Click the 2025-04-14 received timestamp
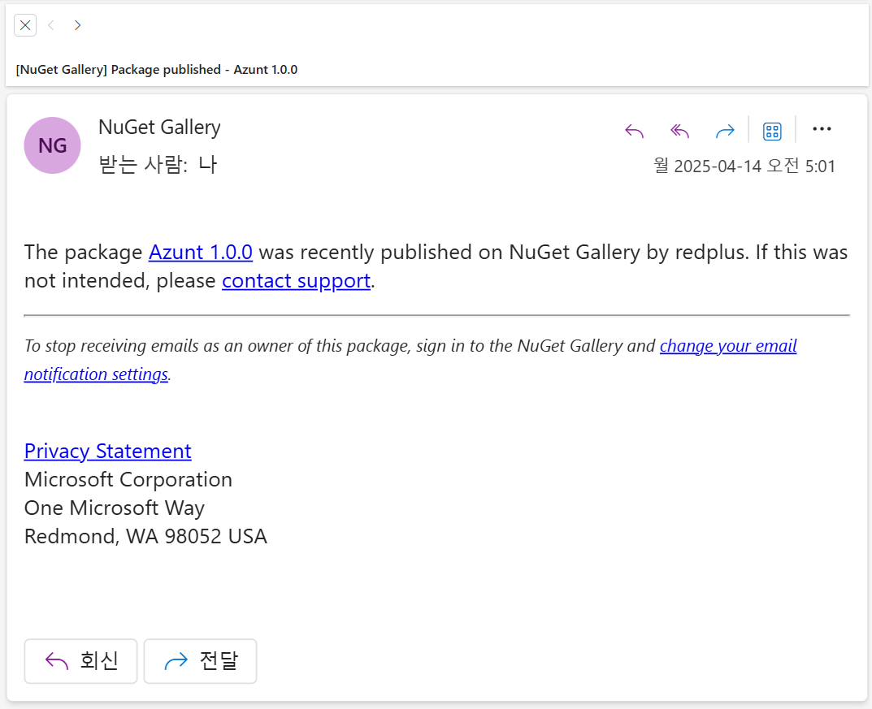This screenshot has height=709, width=872. (x=744, y=166)
